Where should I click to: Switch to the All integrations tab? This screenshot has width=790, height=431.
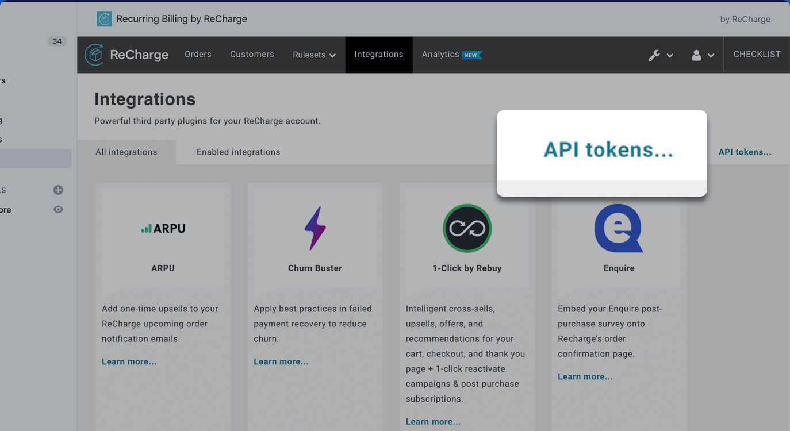pyautogui.click(x=126, y=152)
